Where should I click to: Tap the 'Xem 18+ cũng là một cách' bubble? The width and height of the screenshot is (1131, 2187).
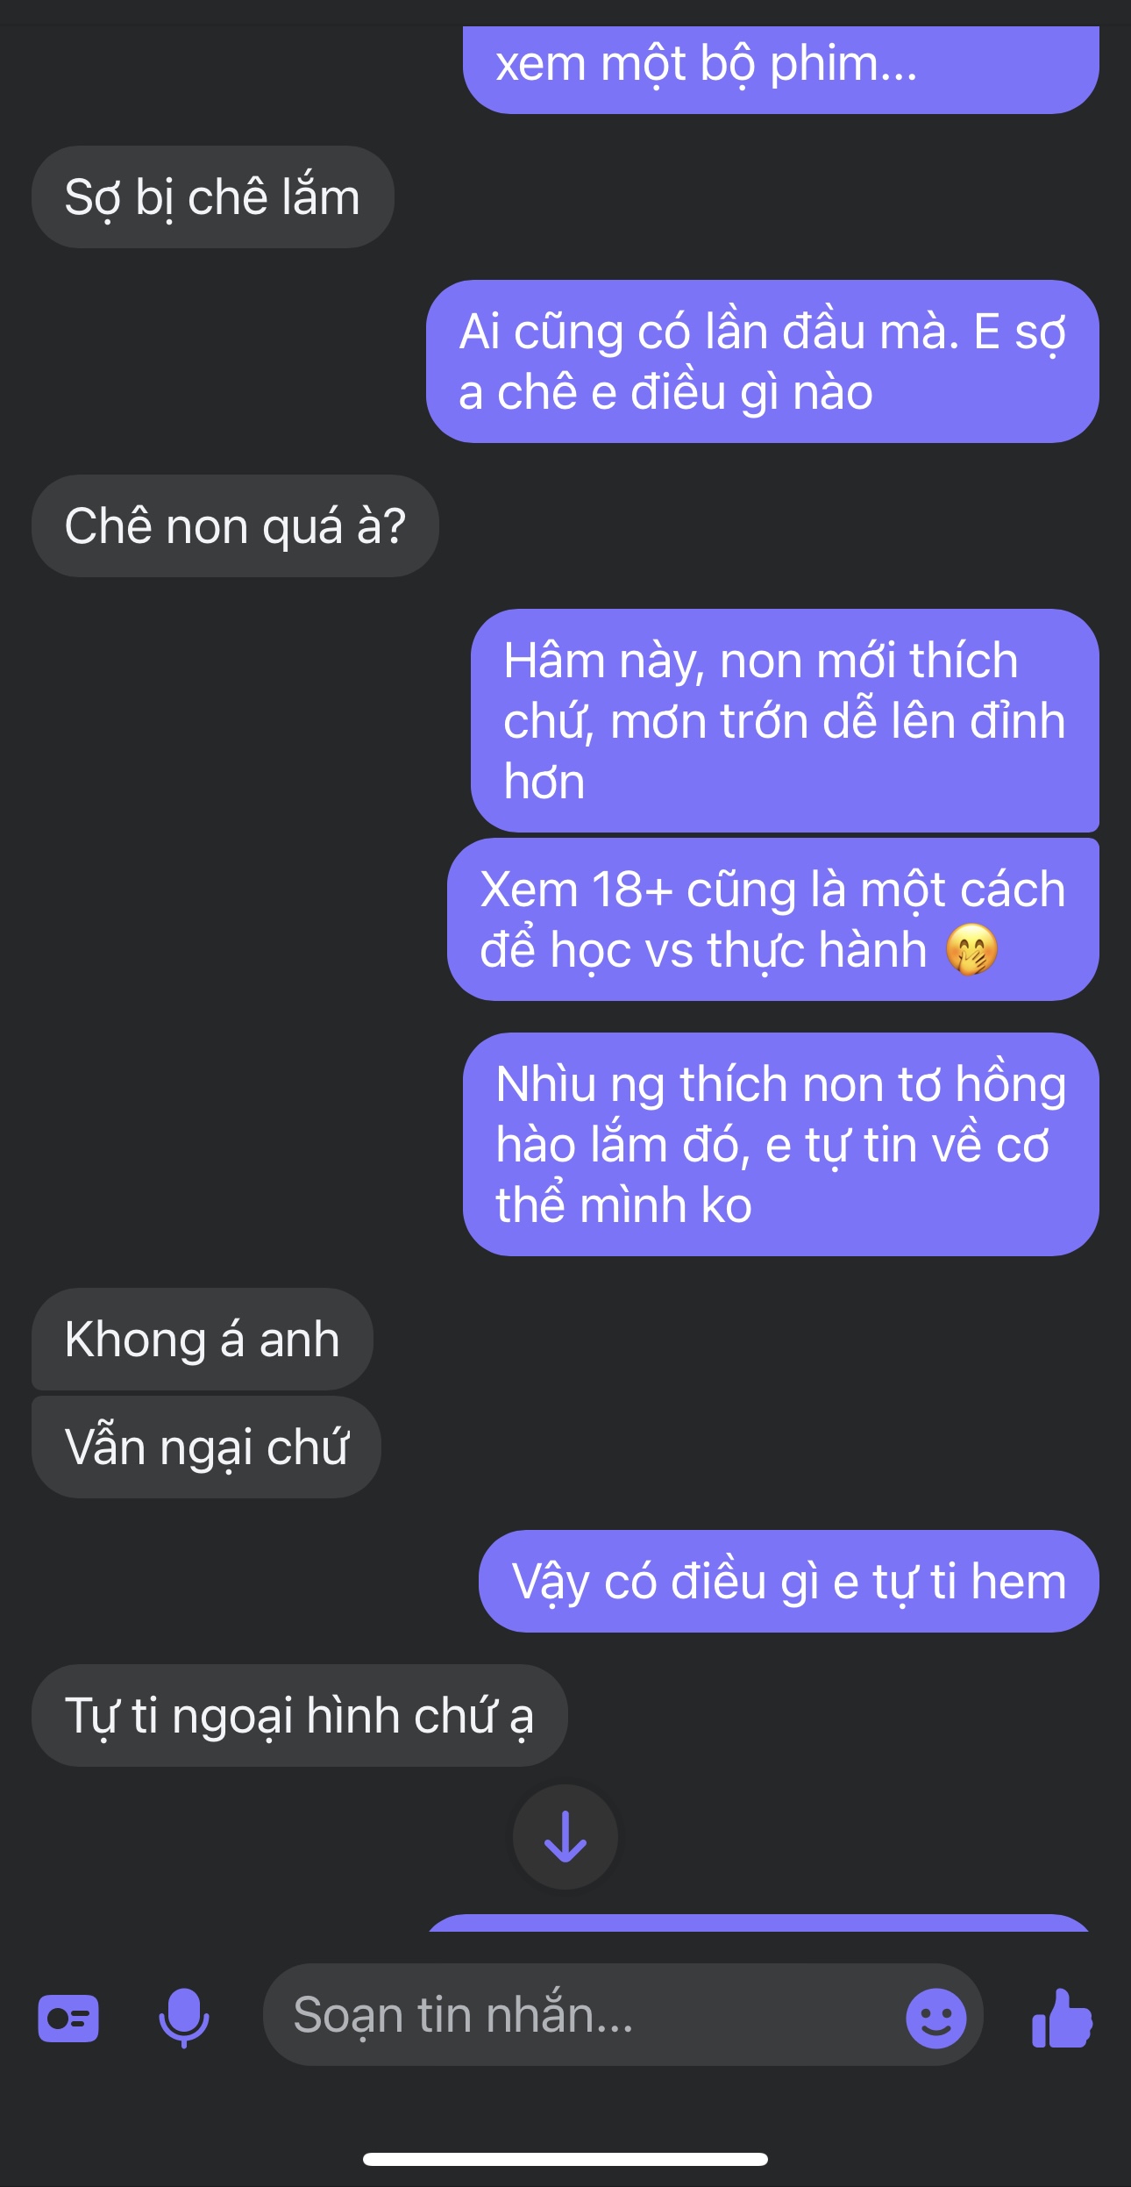click(773, 919)
